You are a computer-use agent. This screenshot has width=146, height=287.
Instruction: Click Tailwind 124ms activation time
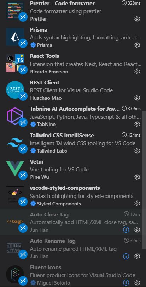[x=131, y=135]
